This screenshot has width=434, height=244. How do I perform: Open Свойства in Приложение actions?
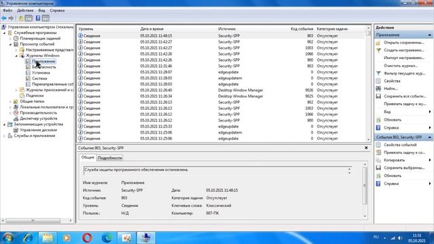[x=392, y=81]
